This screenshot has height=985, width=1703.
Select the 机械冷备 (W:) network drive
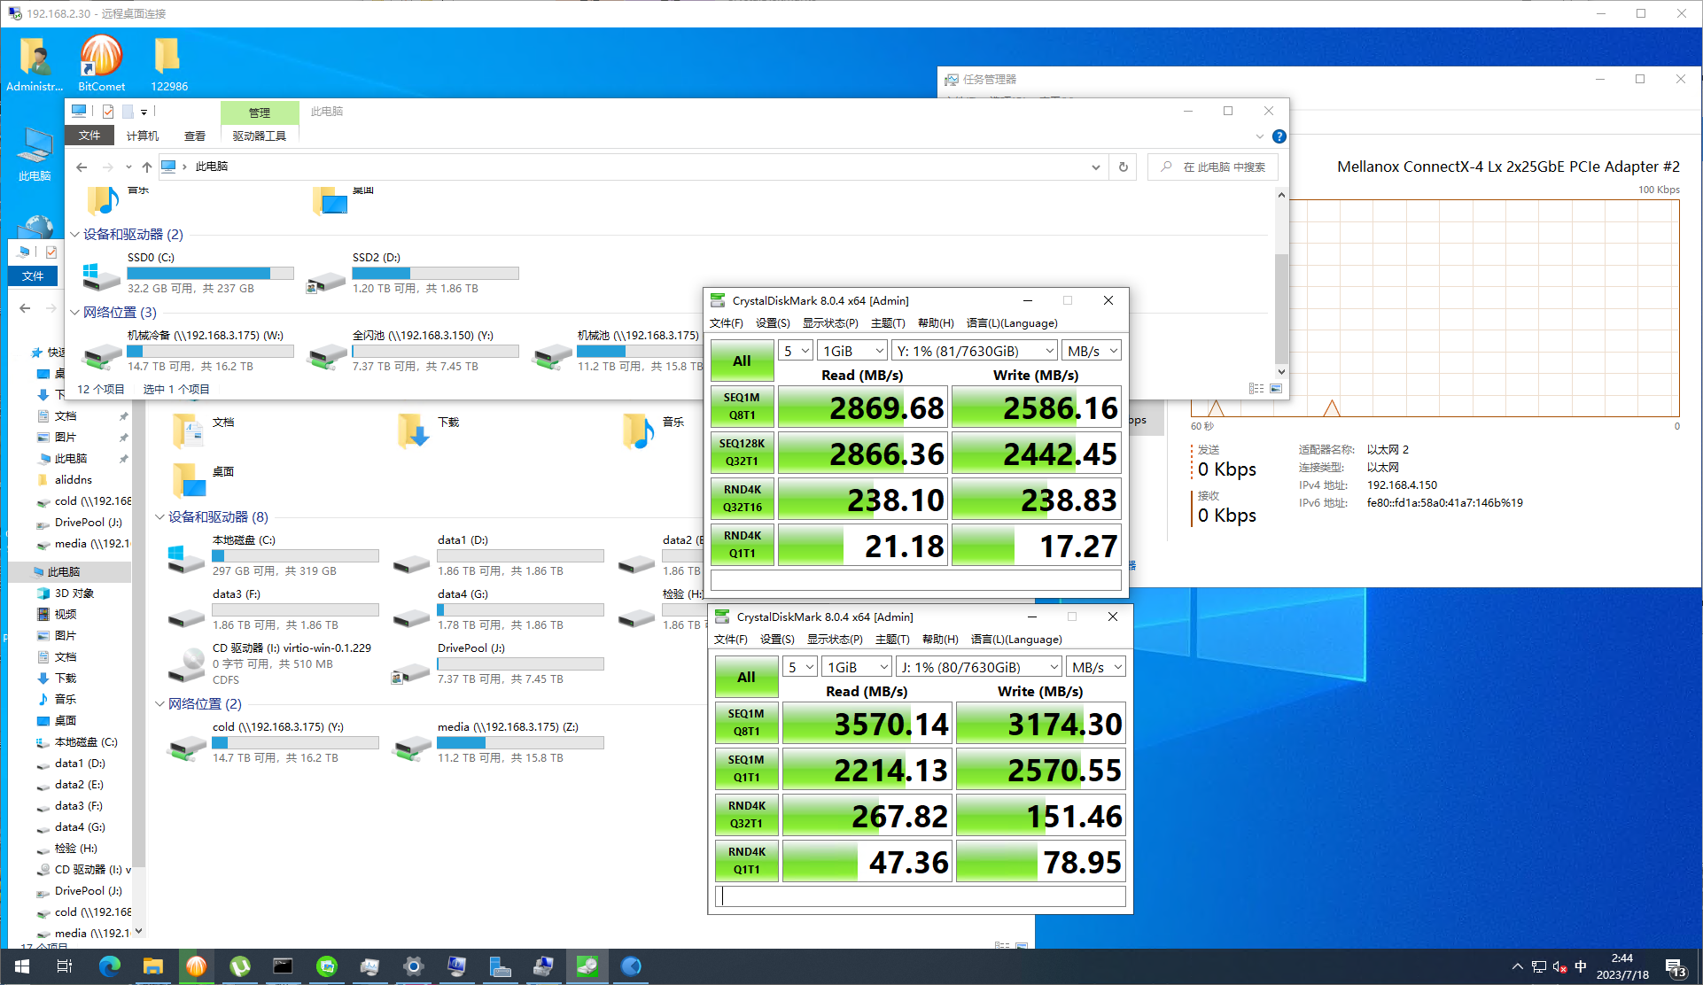tap(187, 351)
